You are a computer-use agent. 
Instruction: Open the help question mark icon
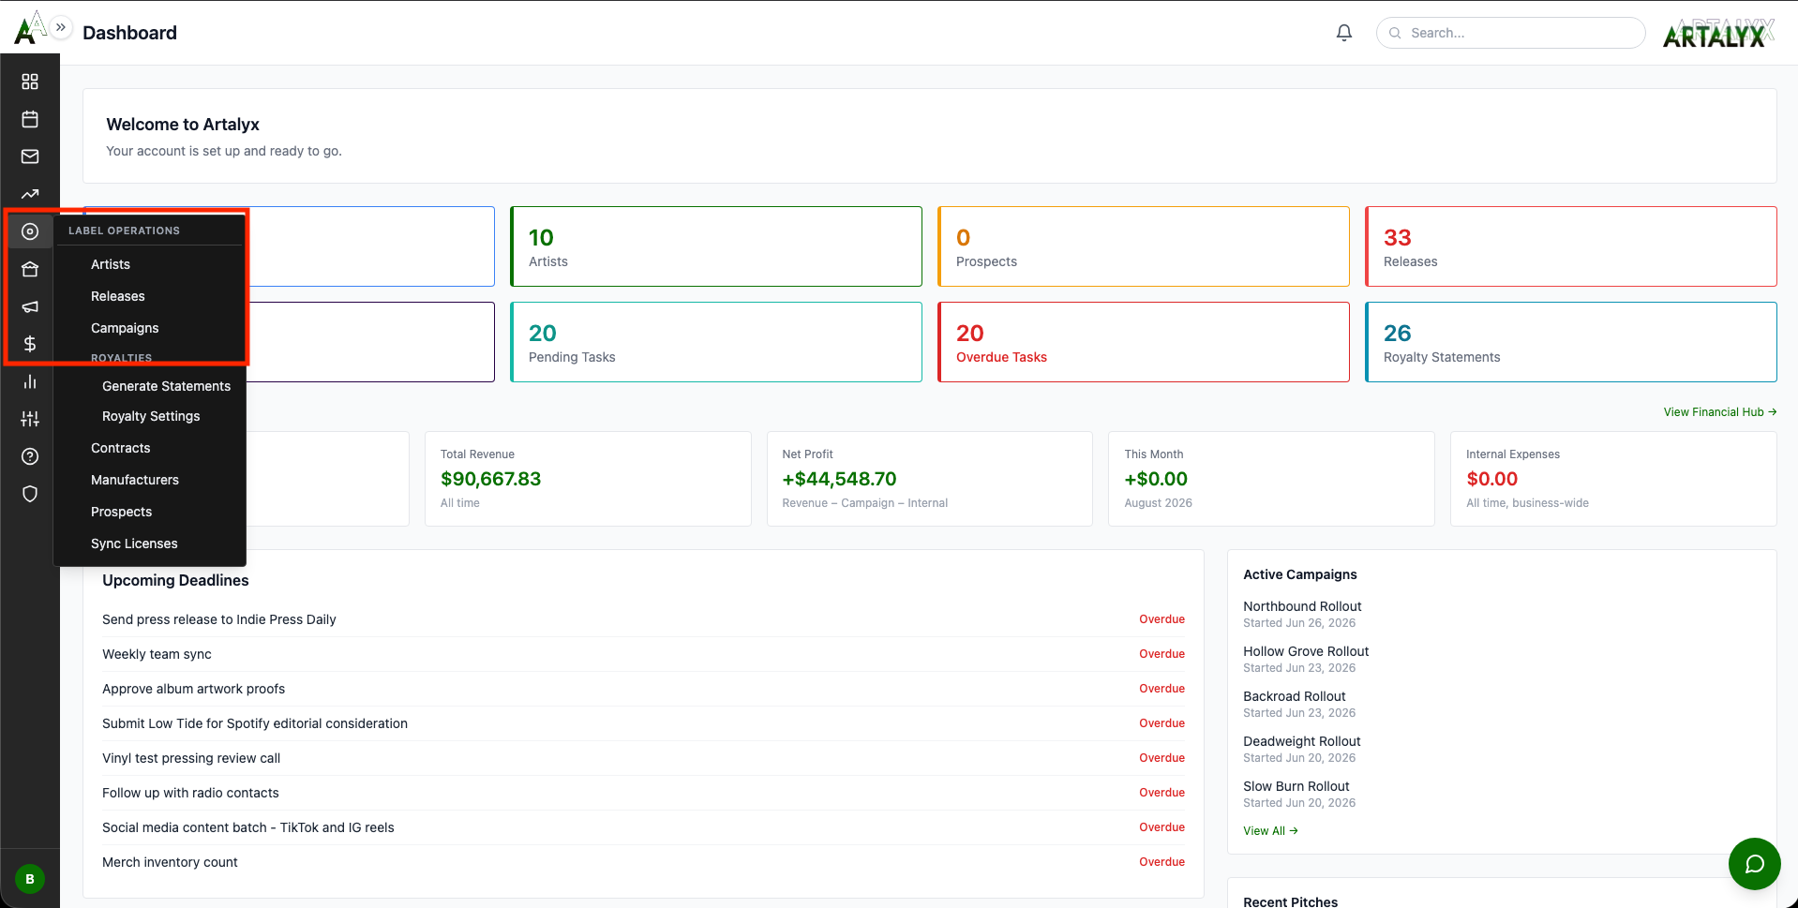tap(30, 456)
